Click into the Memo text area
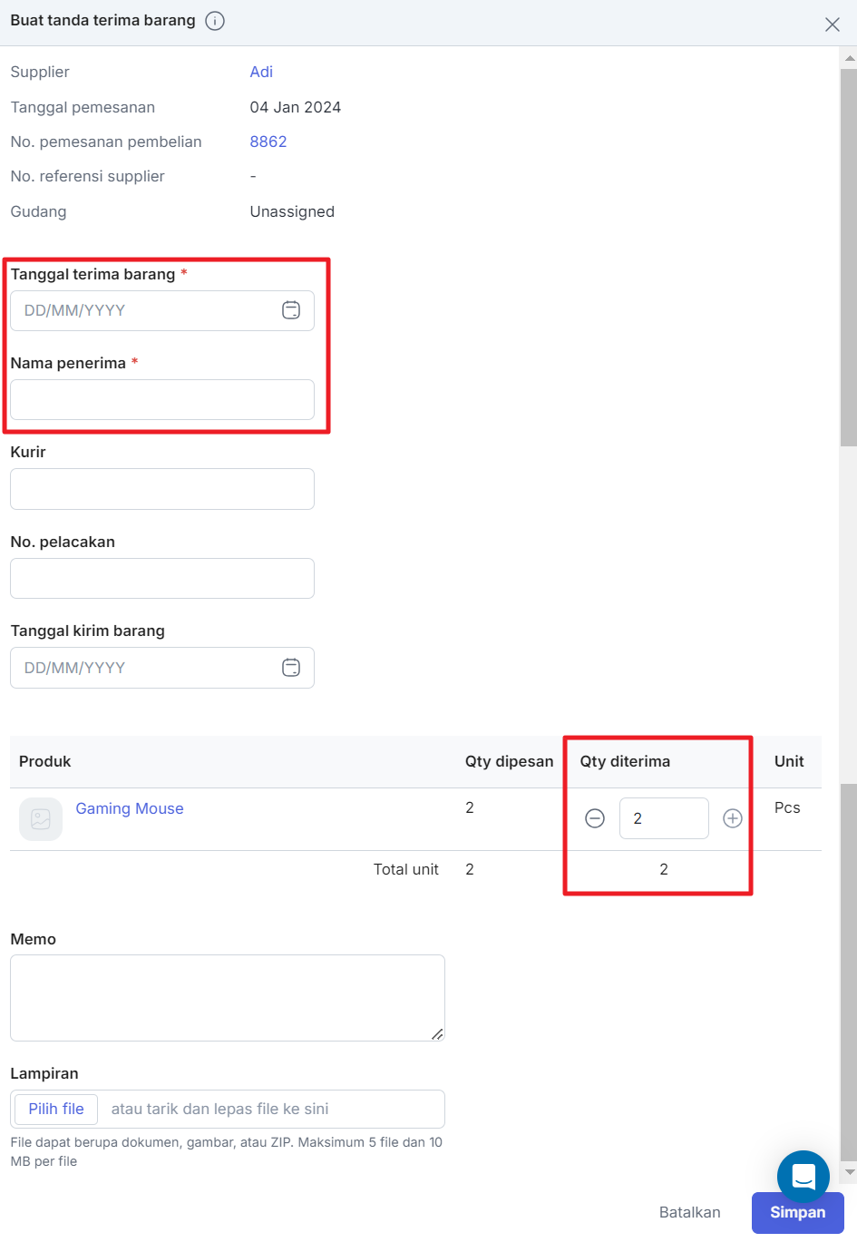This screenshot has width=857, height=1252. coord(228,998)
